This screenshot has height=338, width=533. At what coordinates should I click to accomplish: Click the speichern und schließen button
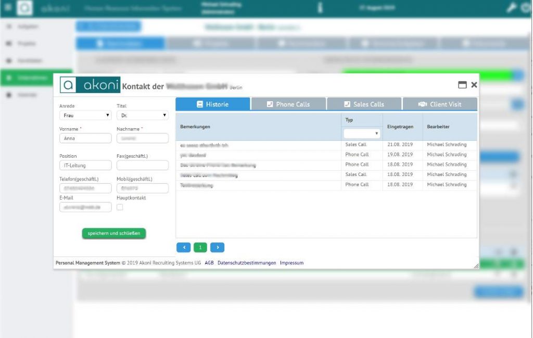[113, 234]
